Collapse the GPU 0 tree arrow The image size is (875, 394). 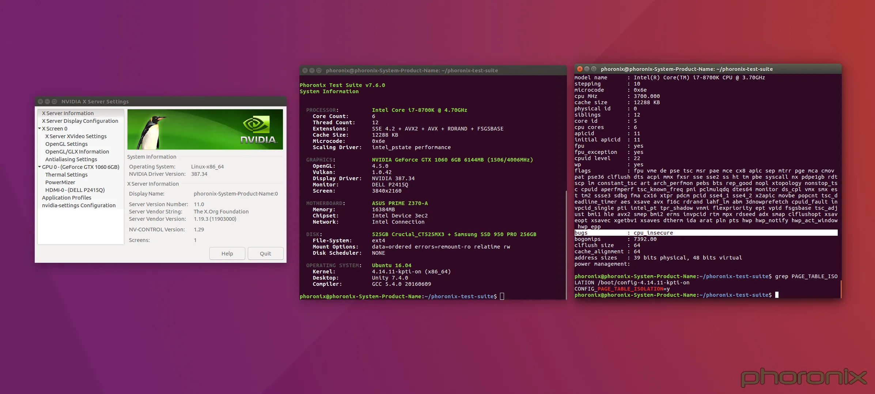coord(39,167)
